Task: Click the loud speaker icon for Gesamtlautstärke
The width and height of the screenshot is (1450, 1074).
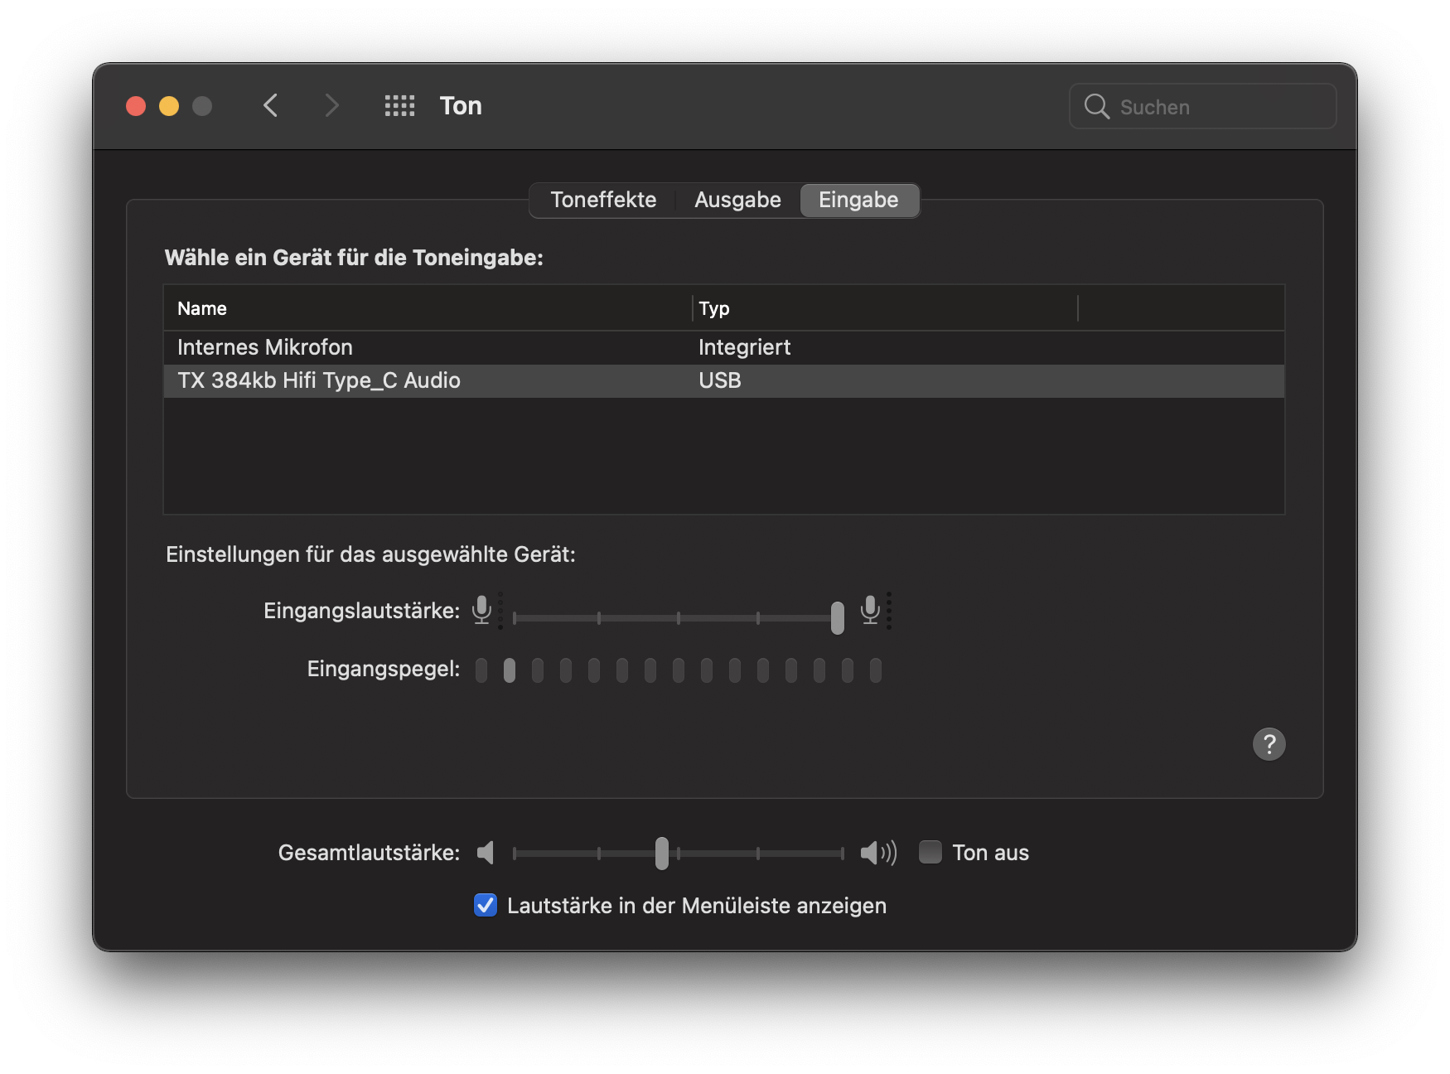Action: [877, 853]
